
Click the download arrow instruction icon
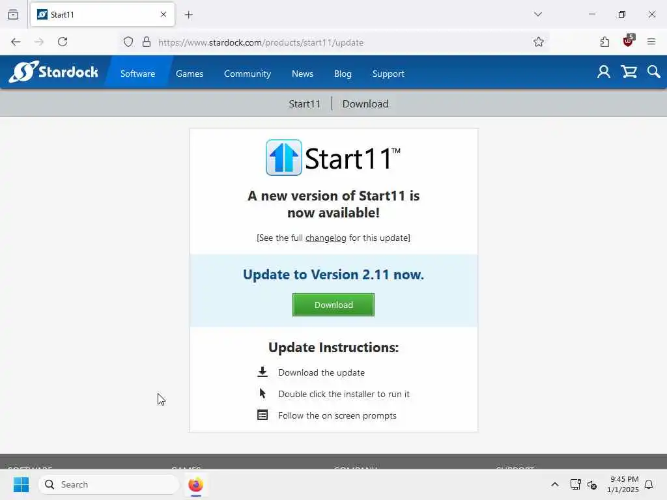263,372
